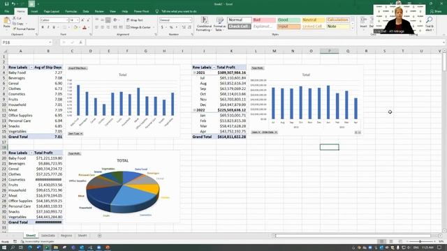This screenshot has width=447, height=251.
Task: Click the Save icon in the Quick Access Toolbar
Action: pyautogui.click(x=6, y=4)
